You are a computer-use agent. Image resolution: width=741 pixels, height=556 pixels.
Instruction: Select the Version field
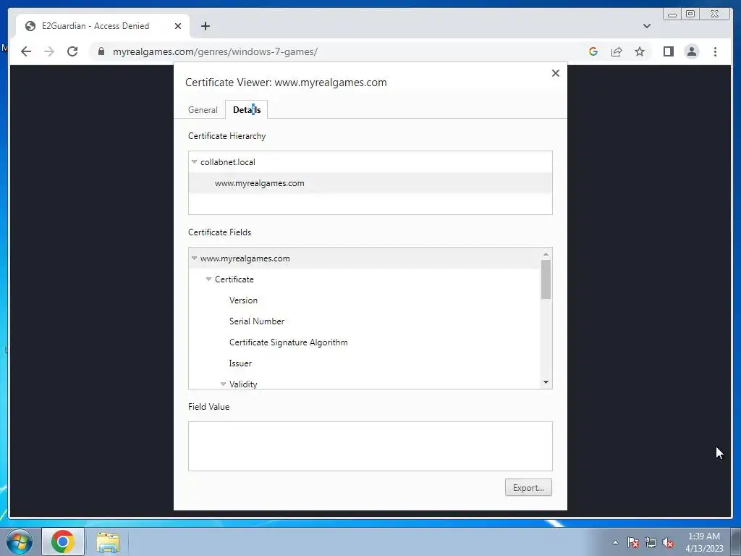[x=365, y=300]
